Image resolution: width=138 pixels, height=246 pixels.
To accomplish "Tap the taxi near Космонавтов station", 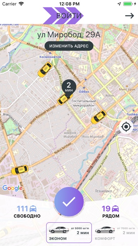I will [x=45, y=69].
